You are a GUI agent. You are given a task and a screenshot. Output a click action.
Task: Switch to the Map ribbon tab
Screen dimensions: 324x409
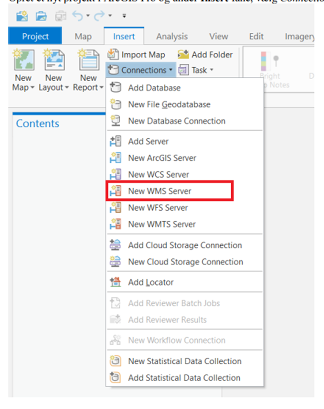tap(83, 36)
